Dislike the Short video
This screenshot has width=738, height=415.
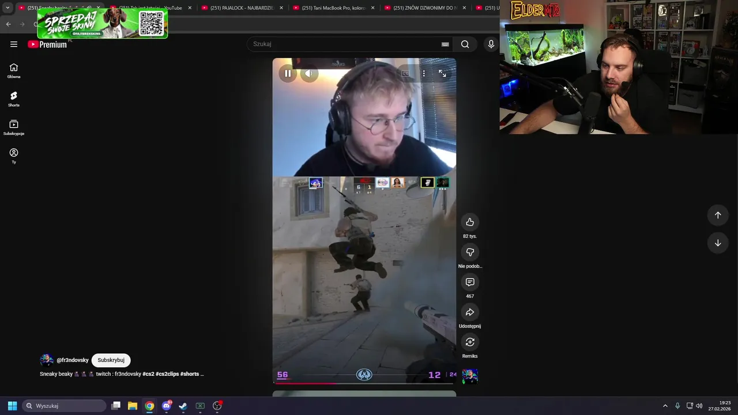pyautogui.click(x=470, y=252)
